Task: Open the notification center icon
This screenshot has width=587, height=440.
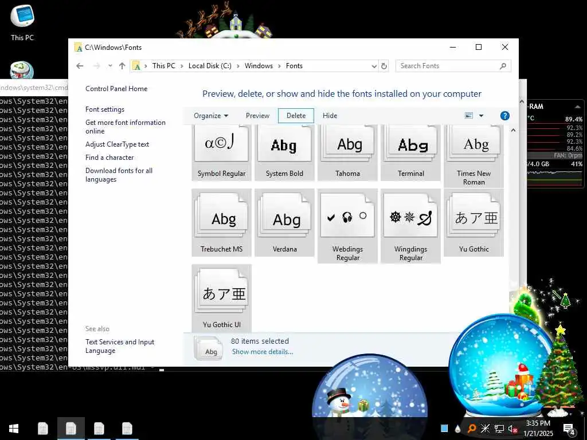Action: pyautogui.click(x=569, y=429)
